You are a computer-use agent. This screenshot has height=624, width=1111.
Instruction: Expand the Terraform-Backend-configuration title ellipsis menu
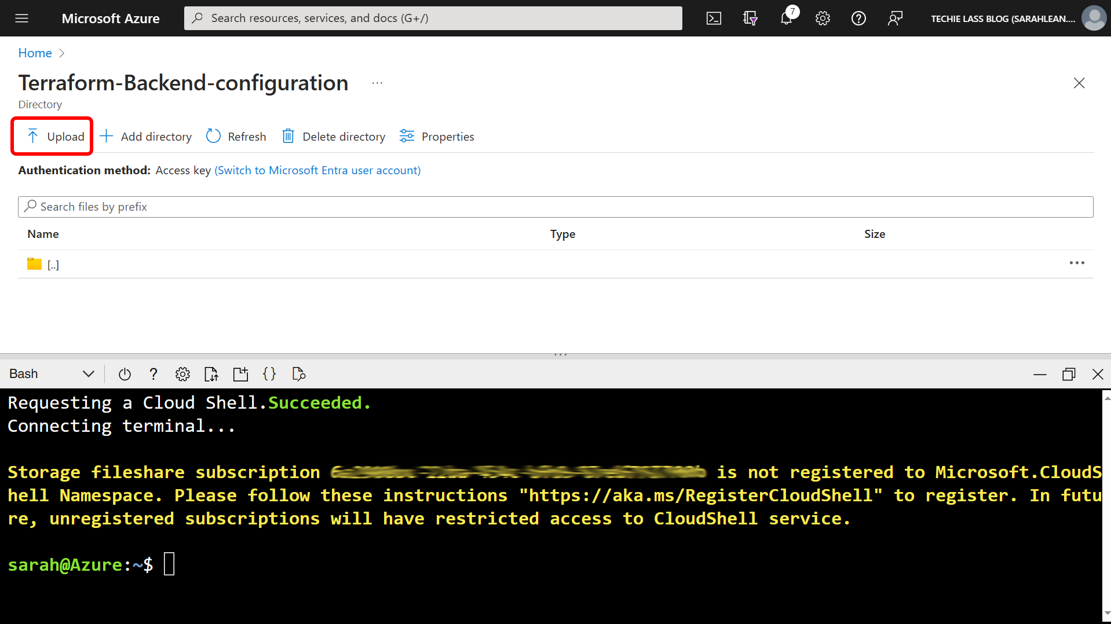point(377,82)
